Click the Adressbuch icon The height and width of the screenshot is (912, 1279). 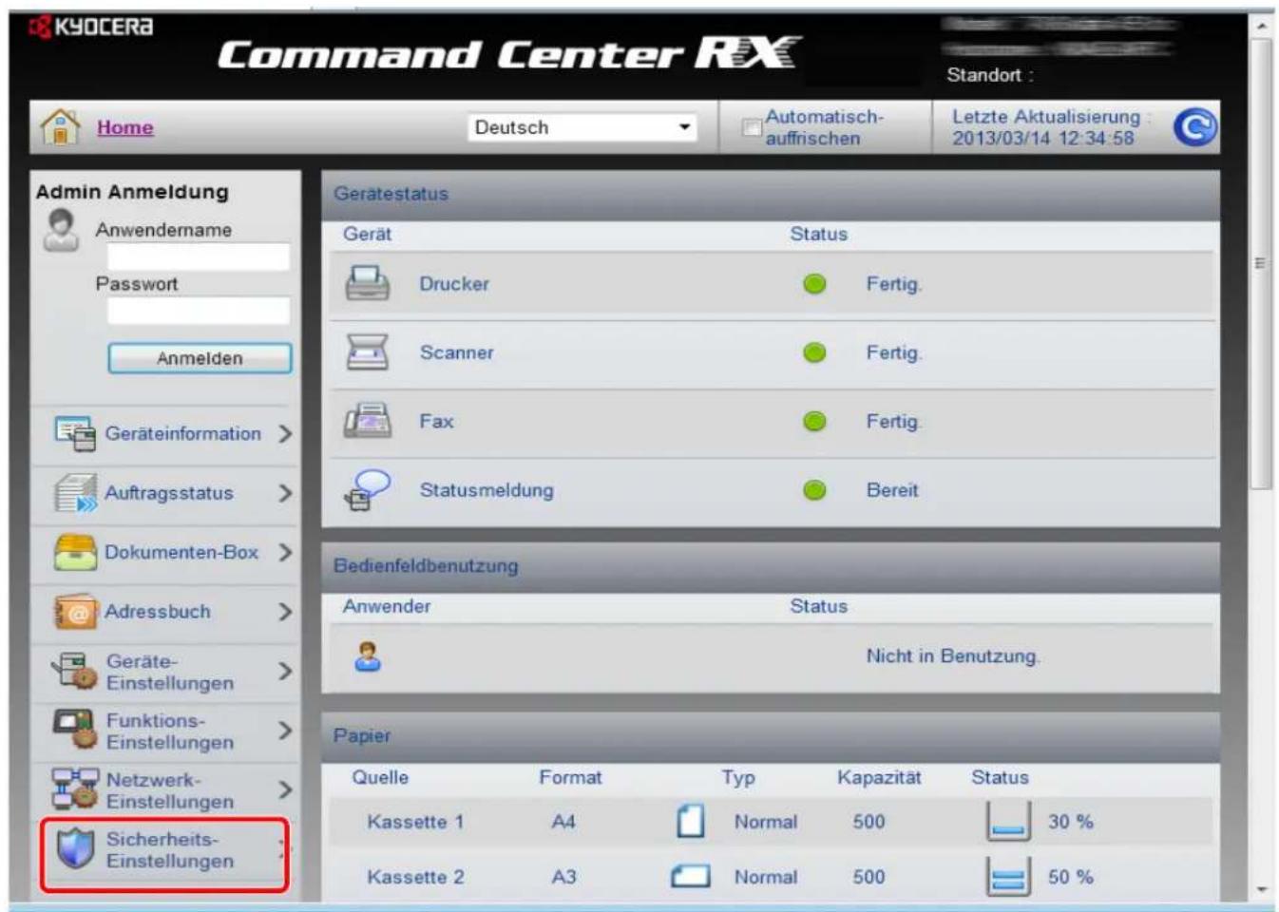point(75,612)
